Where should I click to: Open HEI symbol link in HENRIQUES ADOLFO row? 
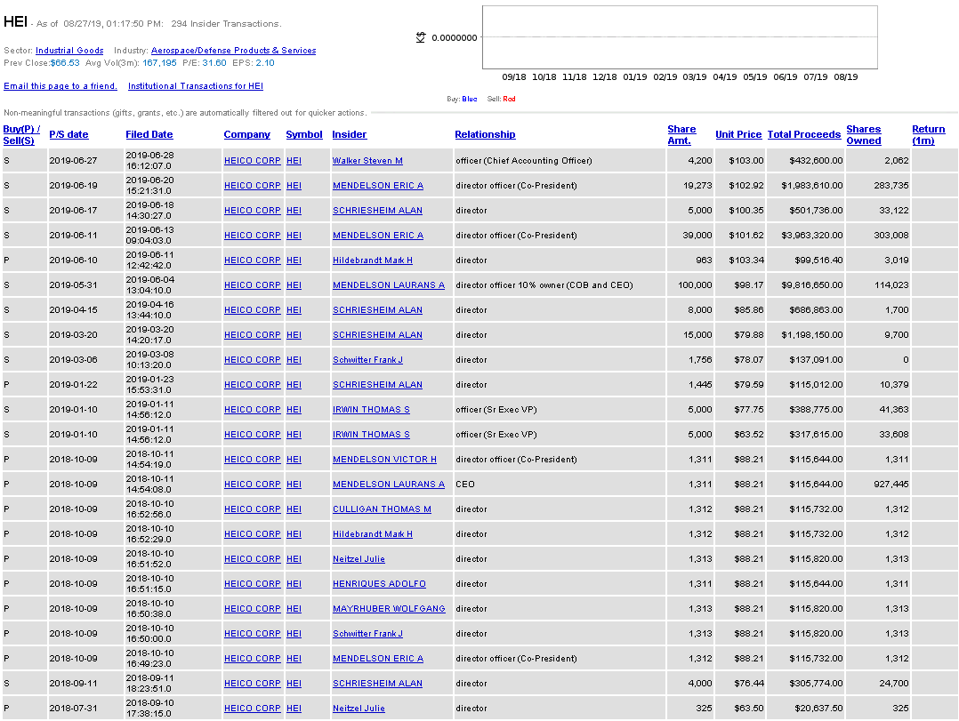point(294,584)
